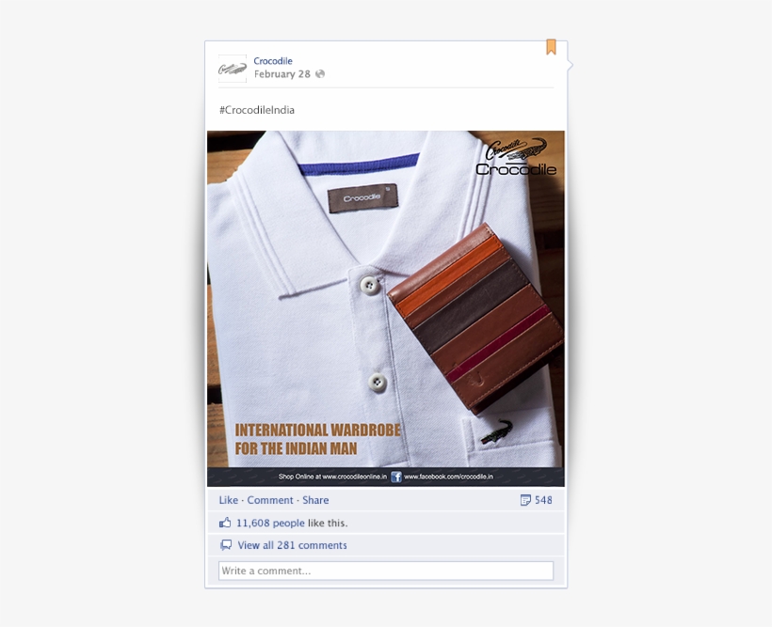View the 11,608 people who like this
This screenshot has height=627, width=772.
(270, 524)
